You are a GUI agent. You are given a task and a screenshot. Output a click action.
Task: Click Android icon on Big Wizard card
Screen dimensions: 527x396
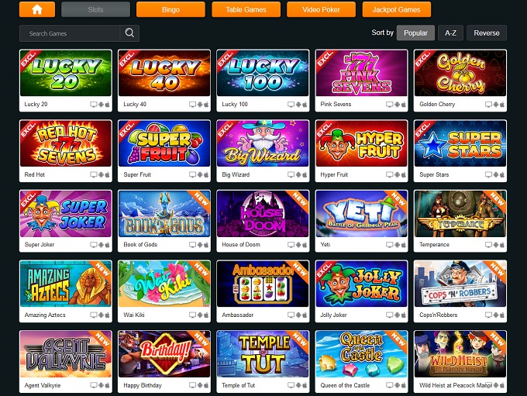[298, 174]
